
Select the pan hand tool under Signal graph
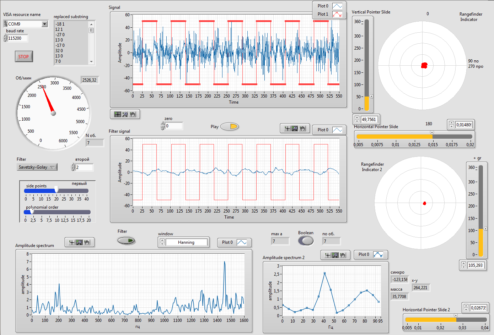point(133,114)
